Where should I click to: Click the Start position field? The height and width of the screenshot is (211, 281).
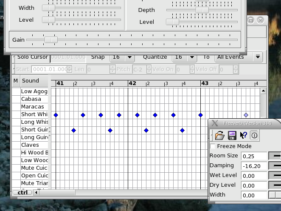(x=50, y=69)
